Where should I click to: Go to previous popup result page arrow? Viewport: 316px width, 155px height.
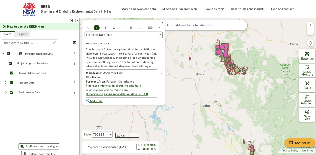point(88,28)
